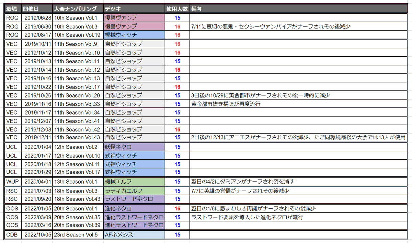Screen dimensions: 412x243
Task: Select the date cell 2019/12/07
Action: [x=37, y=121]
